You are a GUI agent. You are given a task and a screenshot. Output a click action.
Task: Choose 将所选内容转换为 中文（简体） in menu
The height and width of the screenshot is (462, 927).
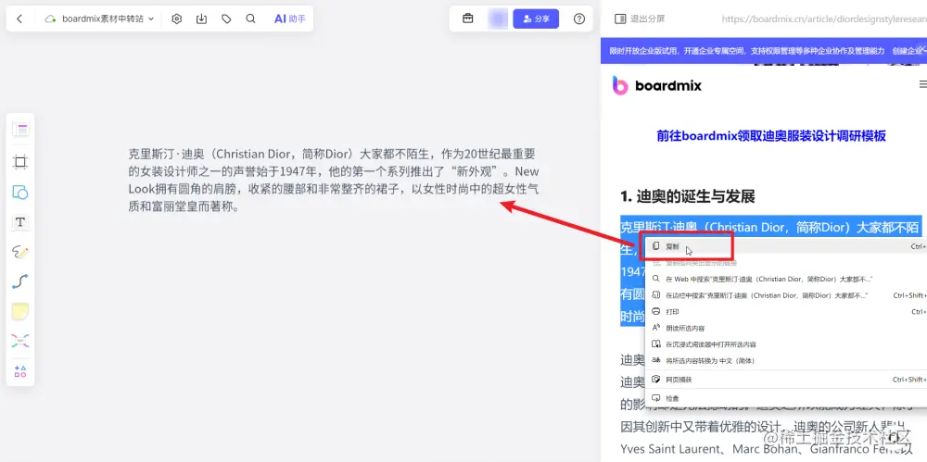pyautogui.click(x=786, y=360)
